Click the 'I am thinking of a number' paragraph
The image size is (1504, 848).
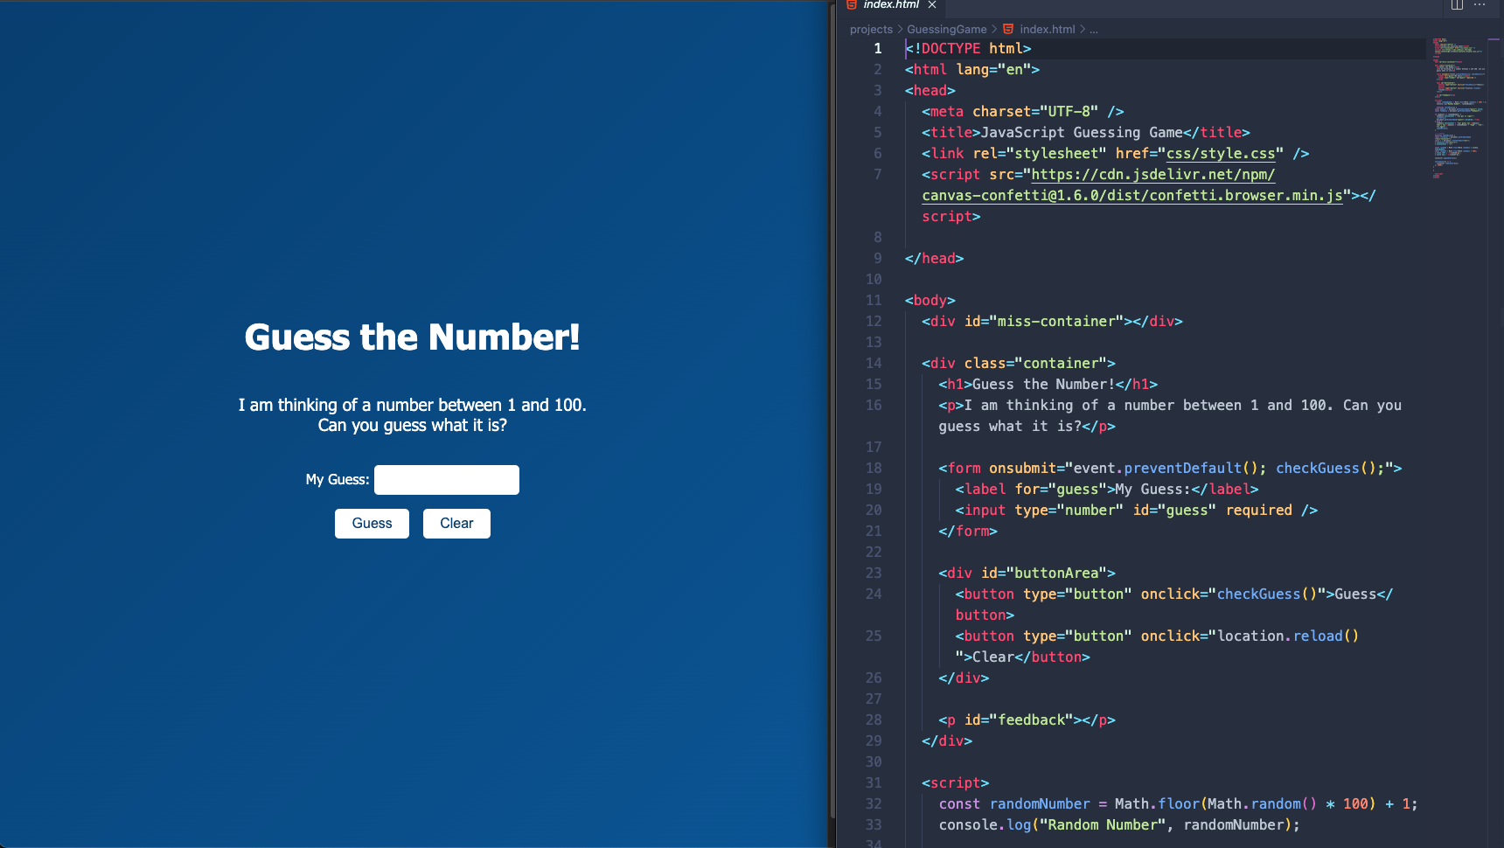point(412,415)
